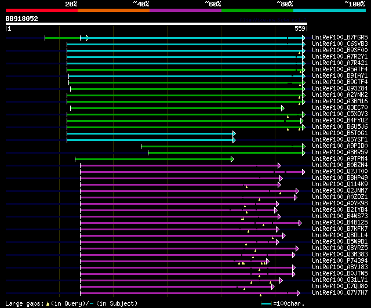The image size is (371, 308).
Task: Open the UniRef100_Q2JNM7 entry
Action: [x=340, y=191]
